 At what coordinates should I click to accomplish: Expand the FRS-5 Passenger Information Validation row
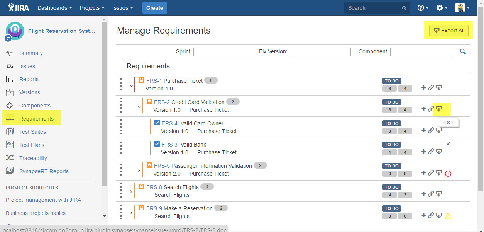[x=139, y=170]
